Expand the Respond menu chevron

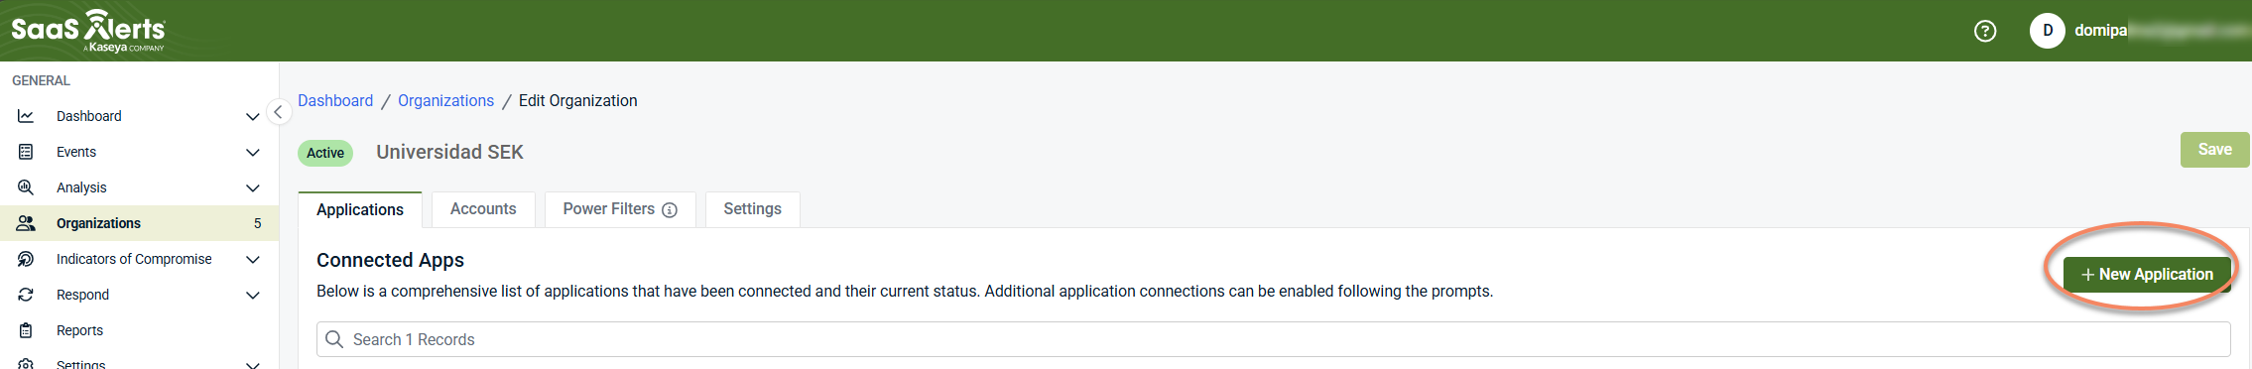click(x=252, y=295)
